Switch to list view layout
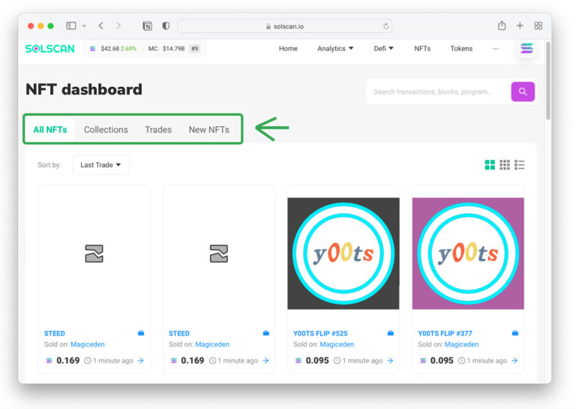 (520, 165)
